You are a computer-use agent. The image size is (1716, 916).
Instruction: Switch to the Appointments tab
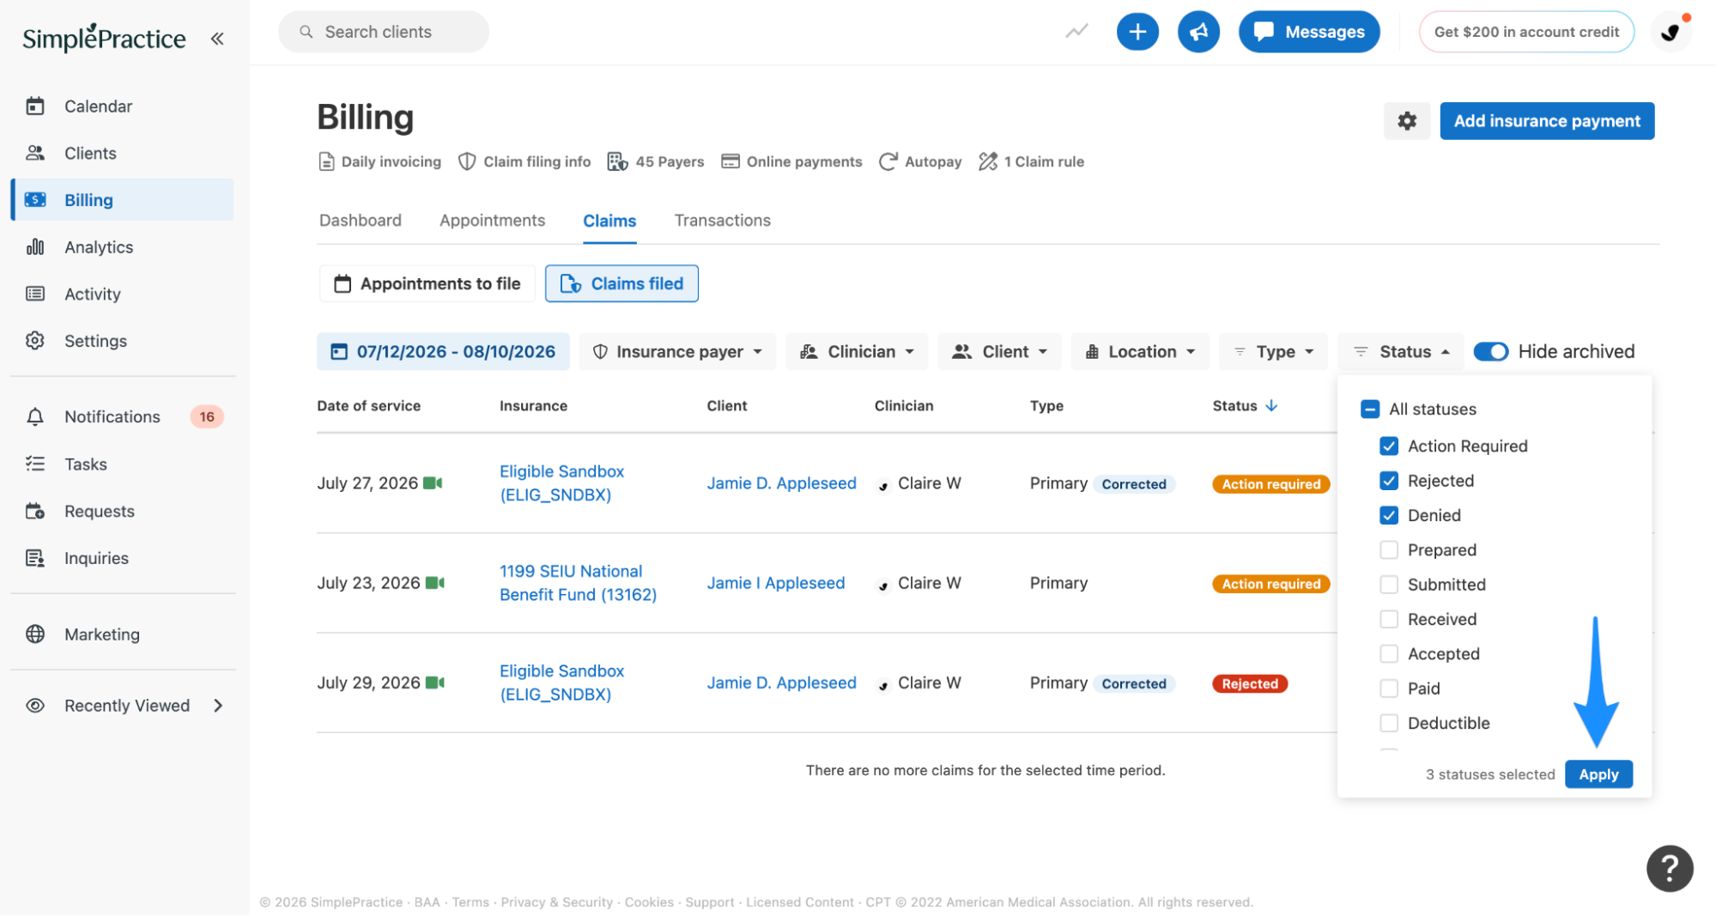492,221
